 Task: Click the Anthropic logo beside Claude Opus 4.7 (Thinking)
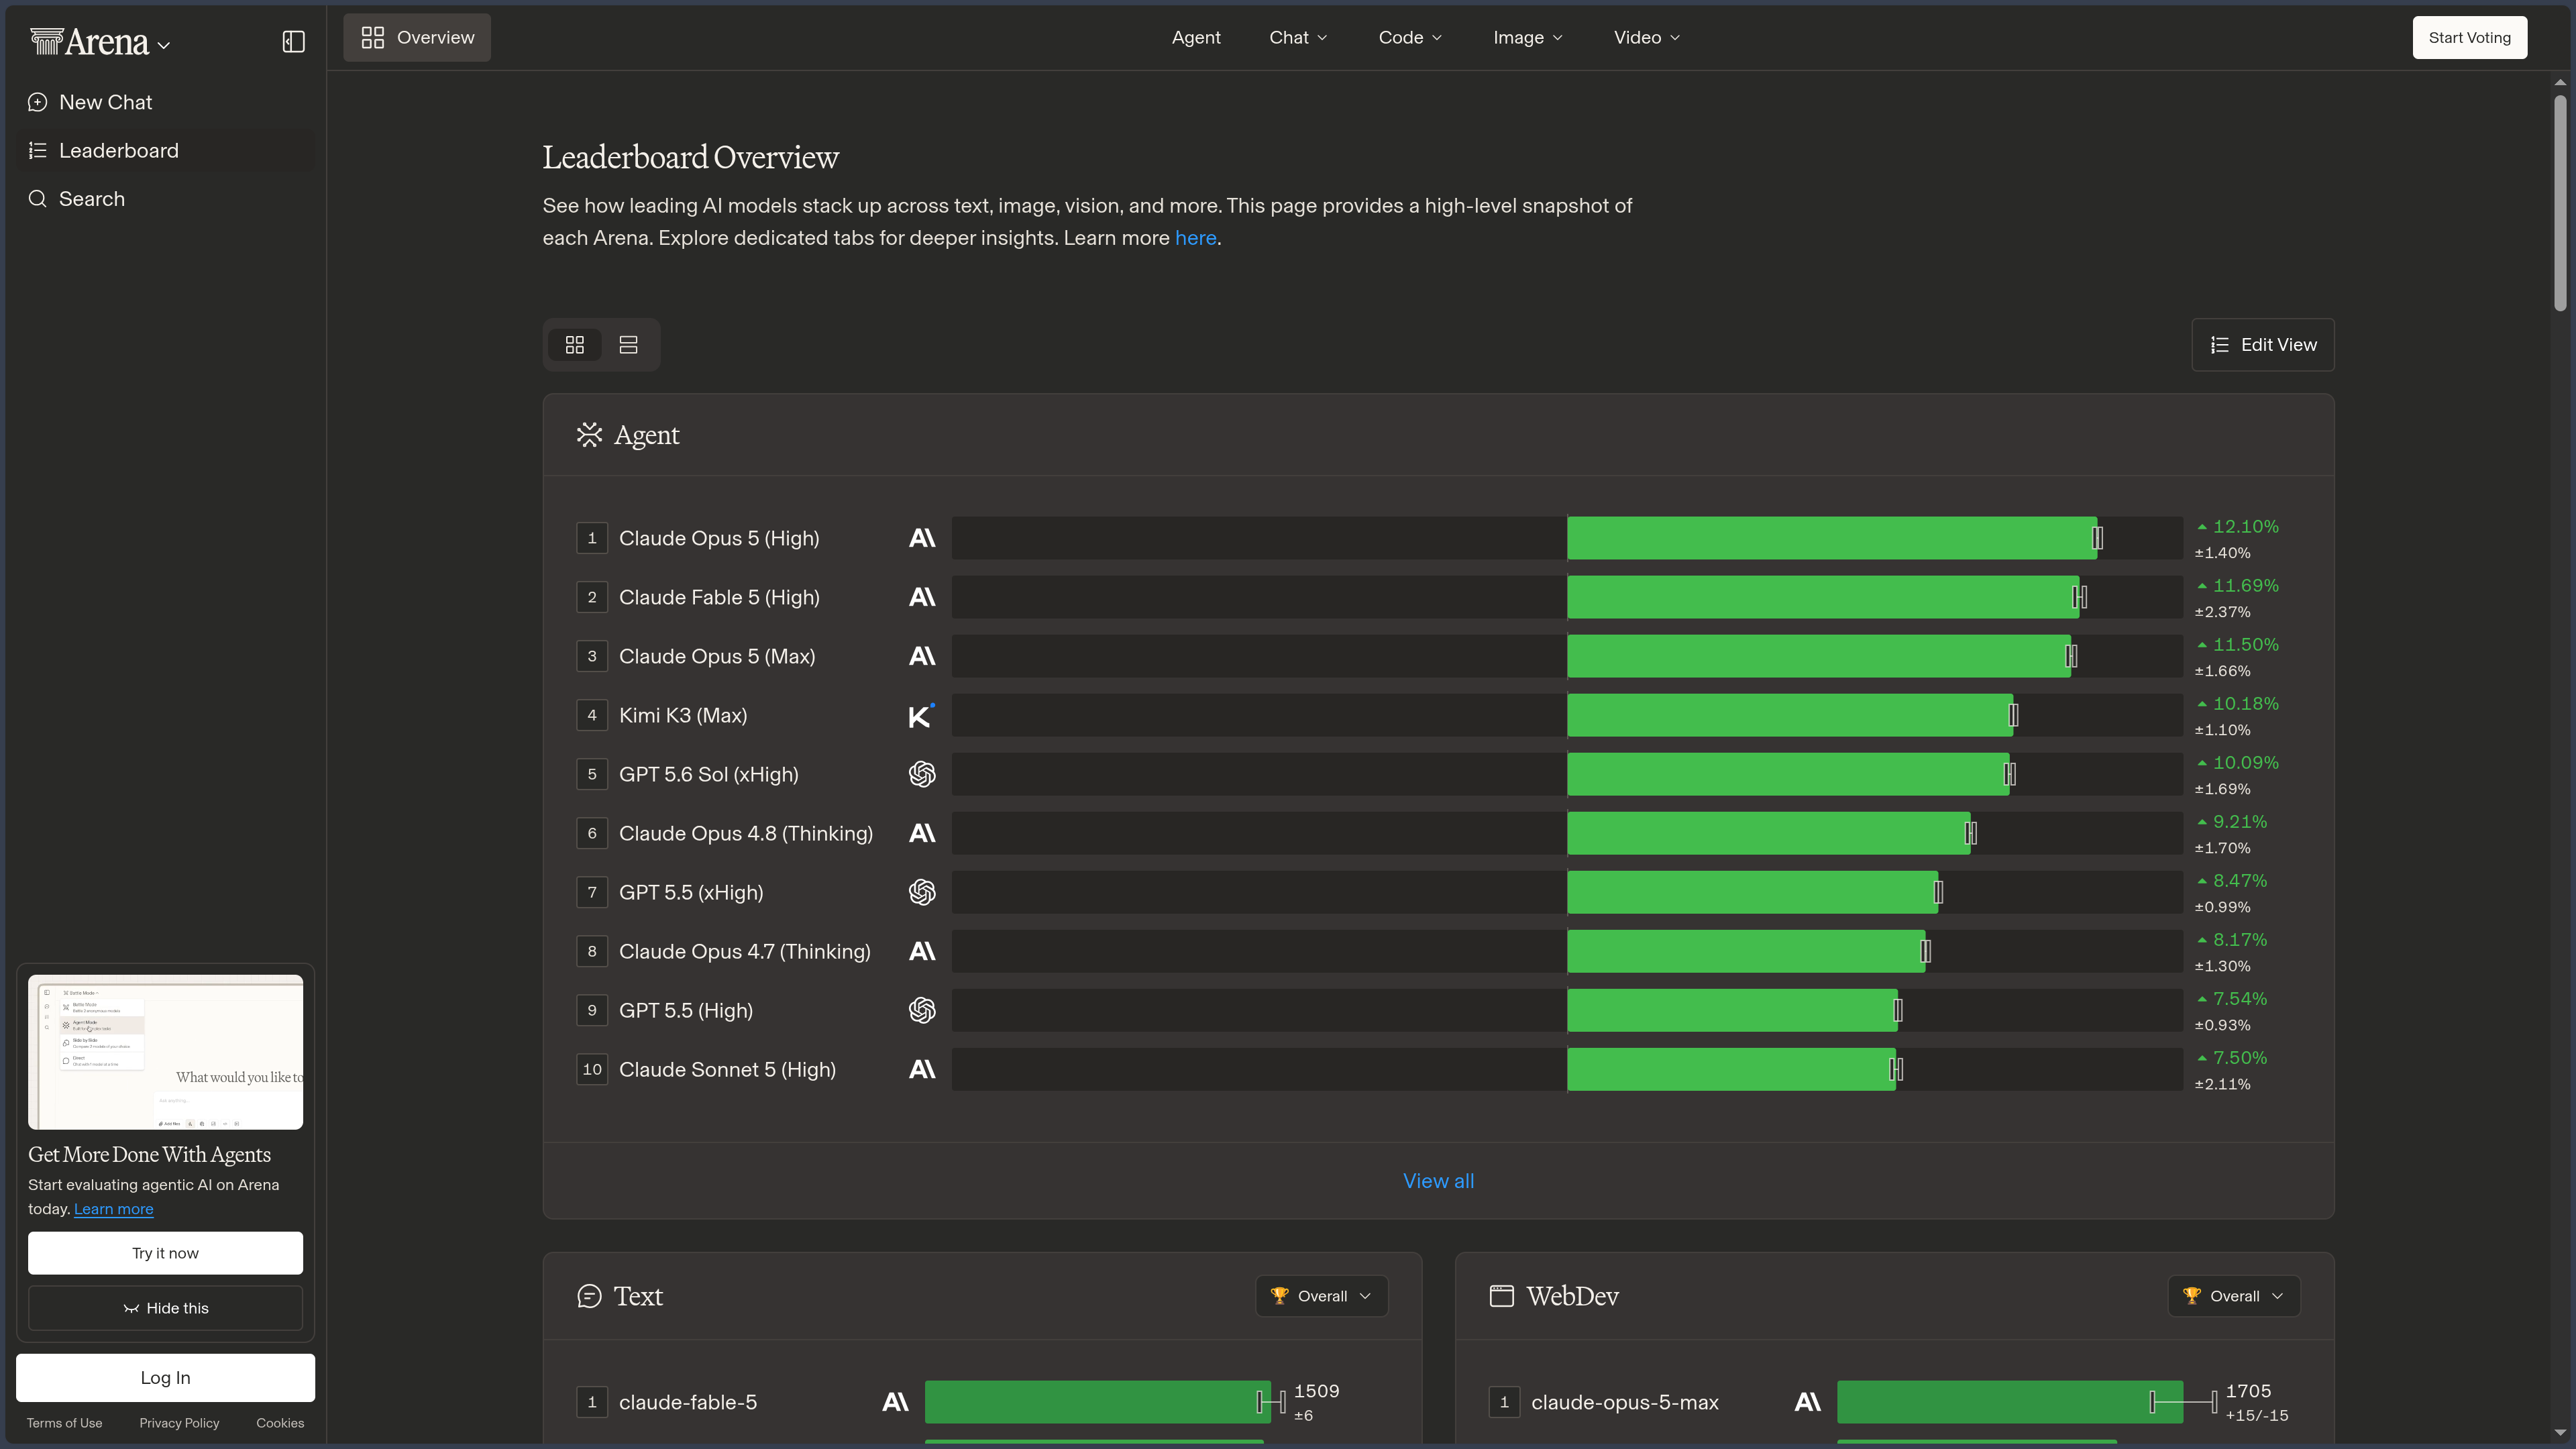click(x=922, y=951)
